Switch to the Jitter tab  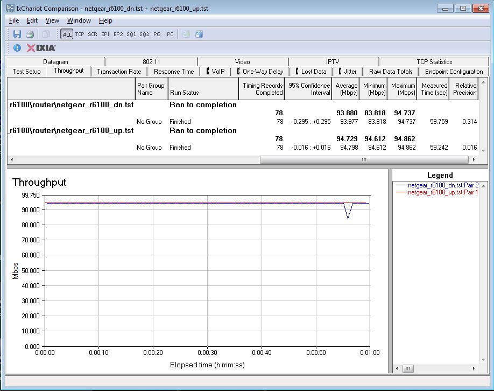348,72
